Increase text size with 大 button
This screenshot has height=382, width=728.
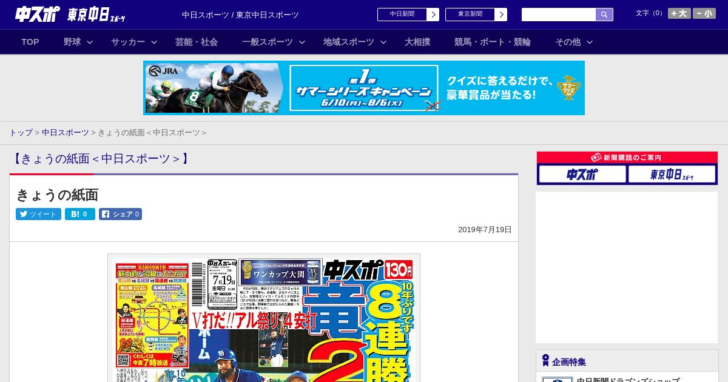pyautogui.click(x=679, y=13)
